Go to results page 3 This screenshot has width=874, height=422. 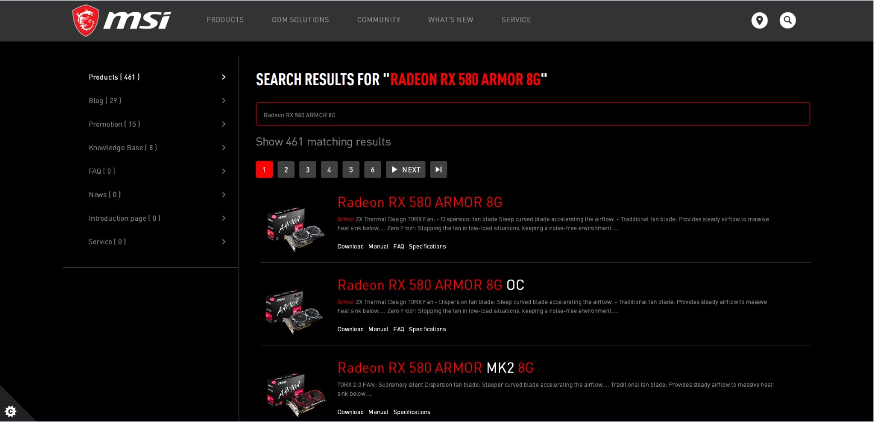click(308, 169)
